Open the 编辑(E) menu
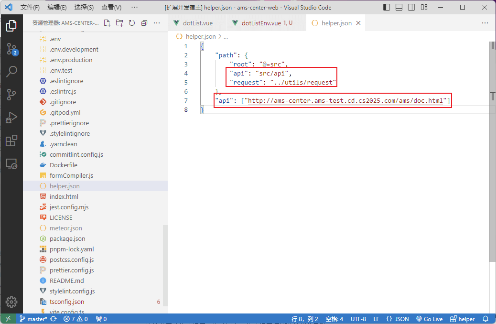The image size is (496, 324). [57, 8]
